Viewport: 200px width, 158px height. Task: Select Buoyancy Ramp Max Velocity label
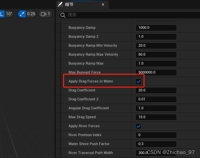pyautogui.click(x=93, y=55)
